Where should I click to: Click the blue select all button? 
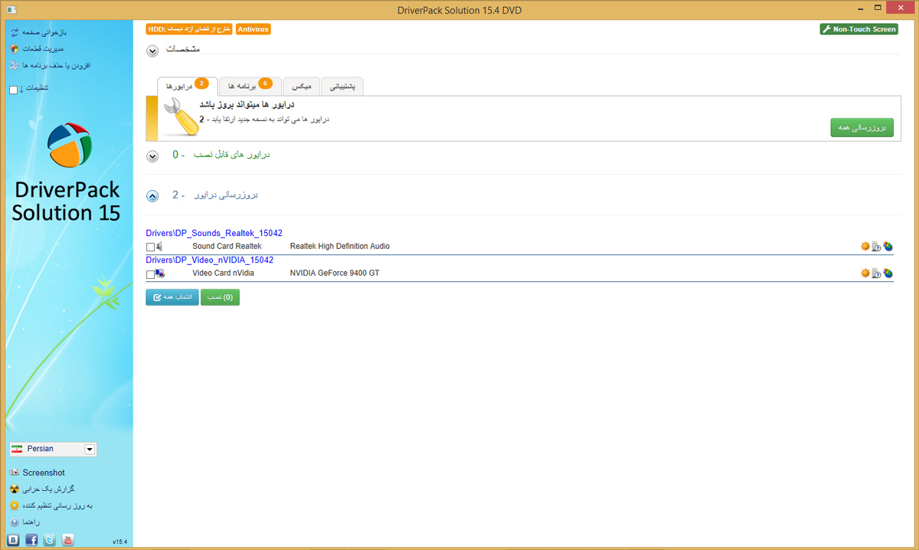(172, 297)
